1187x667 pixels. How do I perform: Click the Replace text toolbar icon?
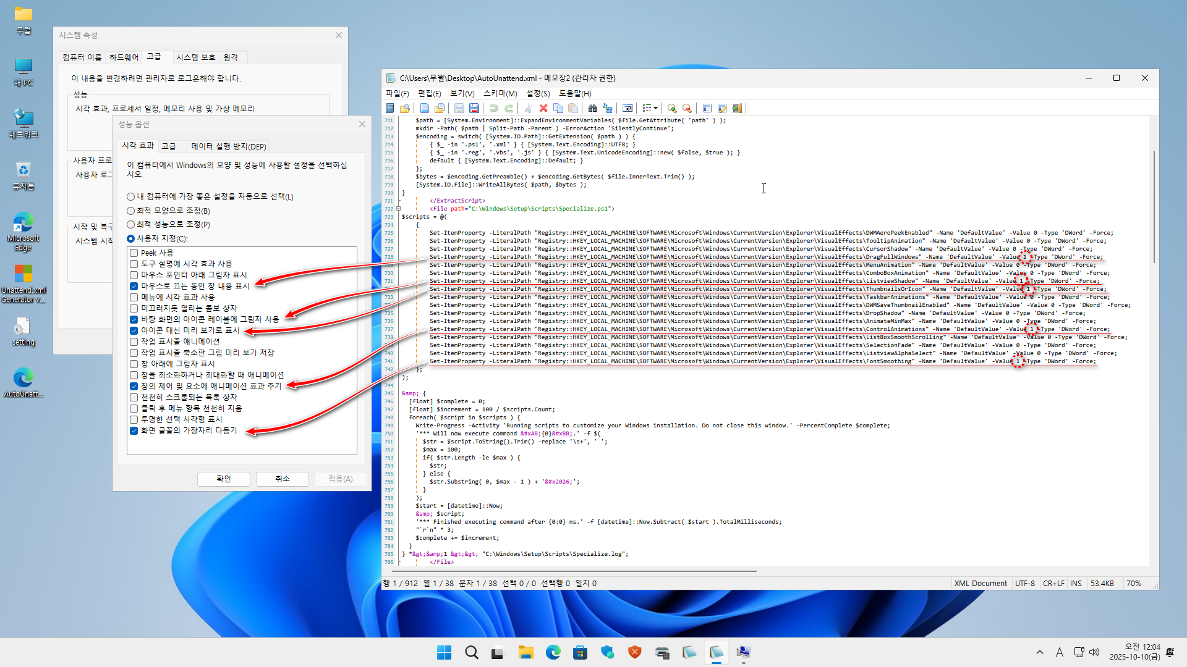pos(608,108)
